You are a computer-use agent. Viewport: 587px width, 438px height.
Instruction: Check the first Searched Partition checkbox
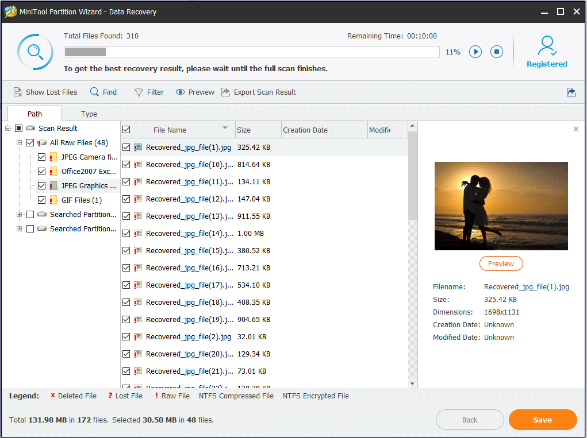[30, 214]
